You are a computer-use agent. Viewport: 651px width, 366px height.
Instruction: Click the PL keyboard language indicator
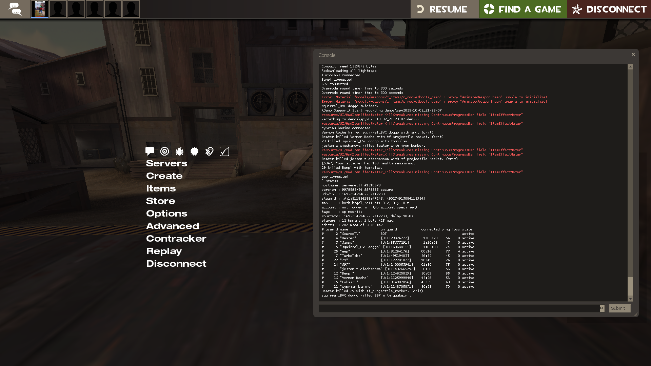602,308
